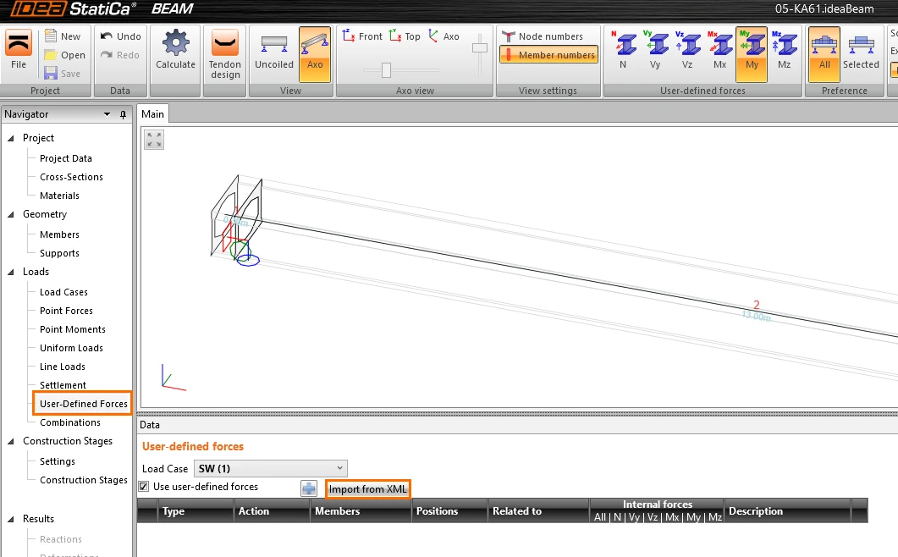The height and width of the screenshot is (557, 898).
Task: Collapse the Geometry tree group
Action: (x=11, y=214)
